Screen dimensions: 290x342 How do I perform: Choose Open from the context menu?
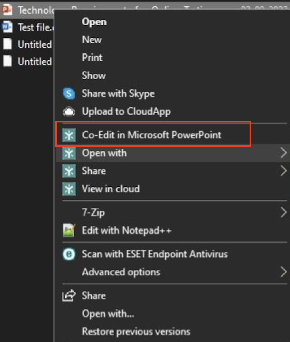click(94, 22)
